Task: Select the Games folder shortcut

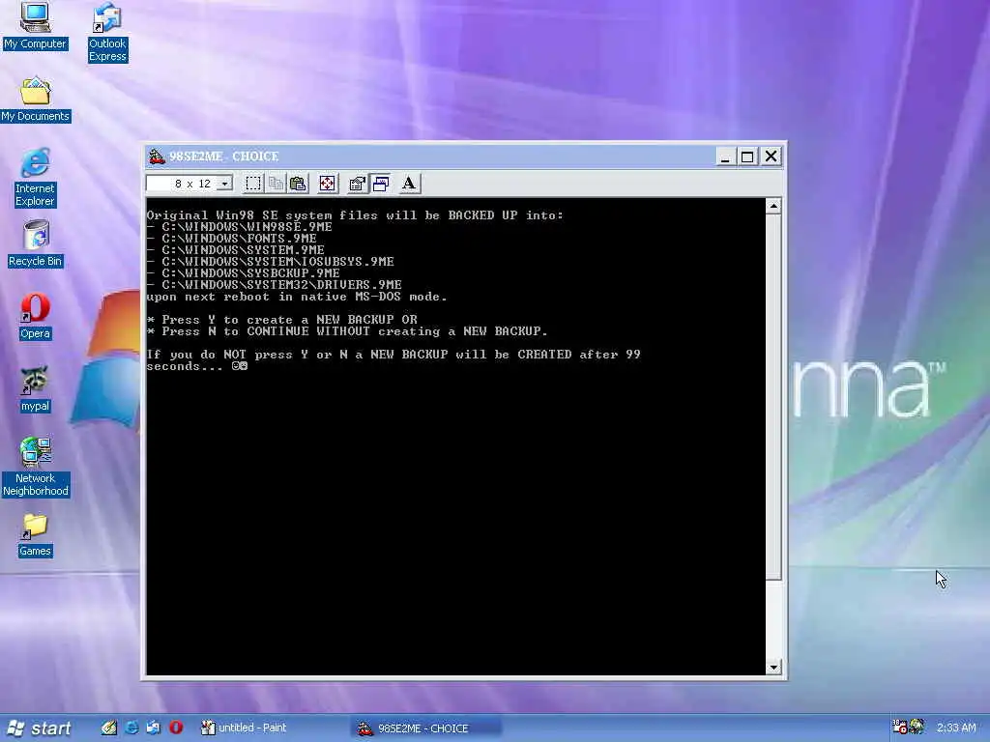Action: point(35,535)
